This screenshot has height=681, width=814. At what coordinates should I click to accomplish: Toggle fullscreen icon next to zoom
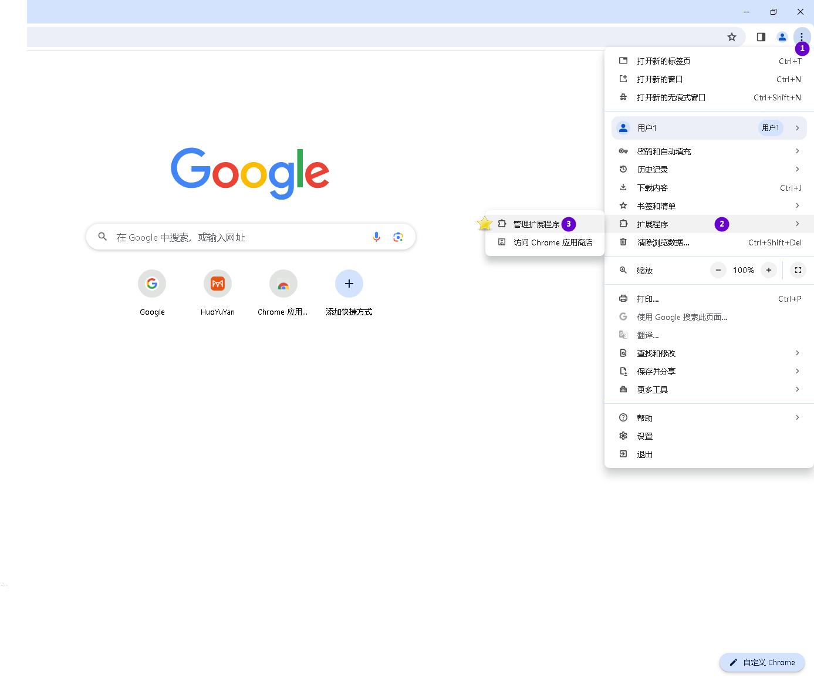[798, 270]
